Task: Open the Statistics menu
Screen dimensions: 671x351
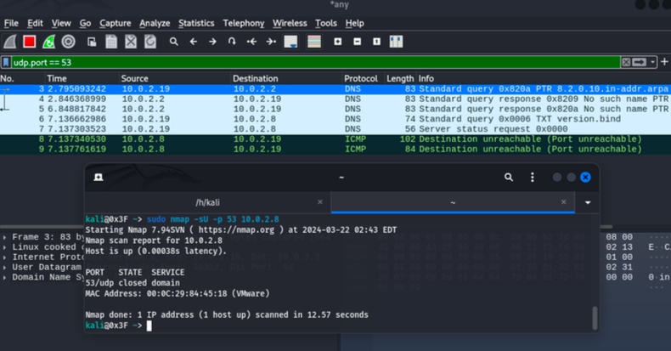Action: (196, 23)
